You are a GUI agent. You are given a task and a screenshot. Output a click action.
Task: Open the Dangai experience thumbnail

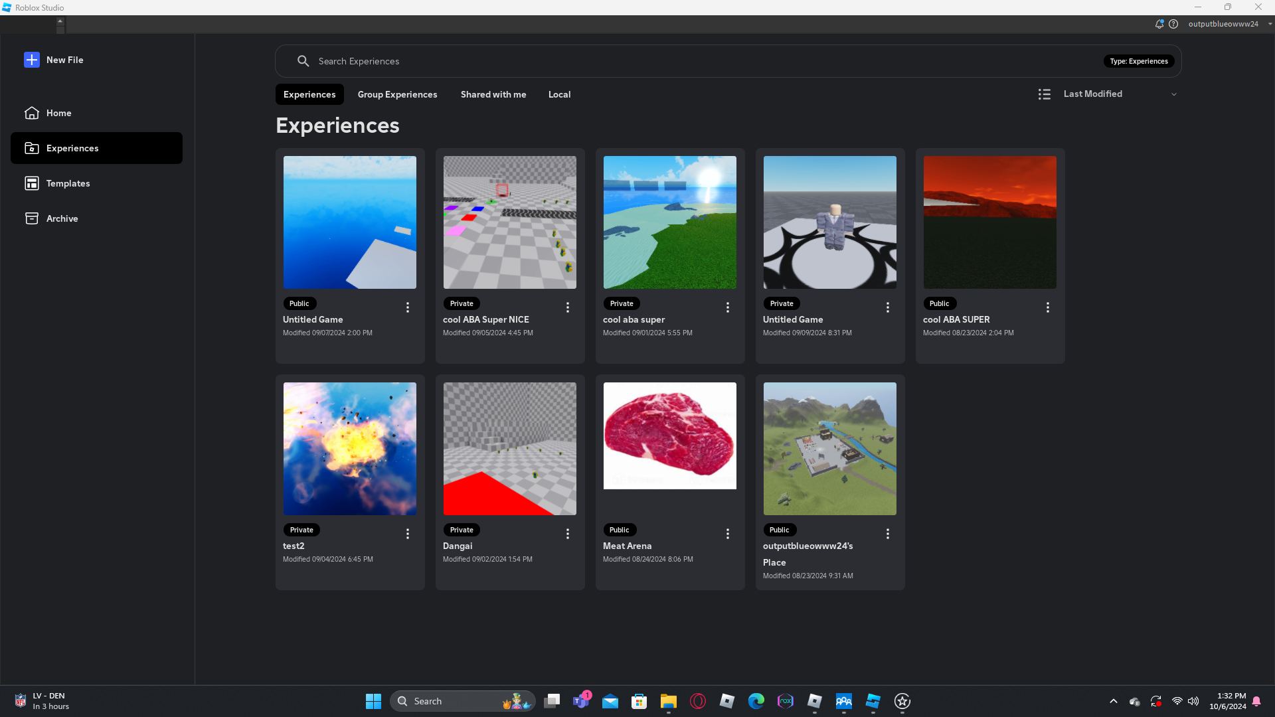click(509, 449)
